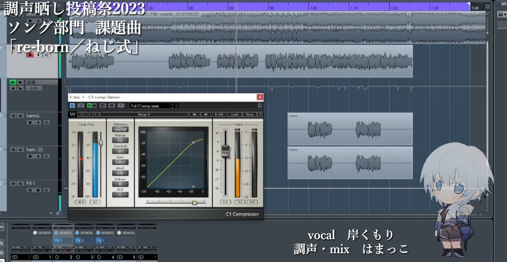Disarm record on the selected vocal track
This screenshot has width=507, height=262.
[x=30, y=55]
